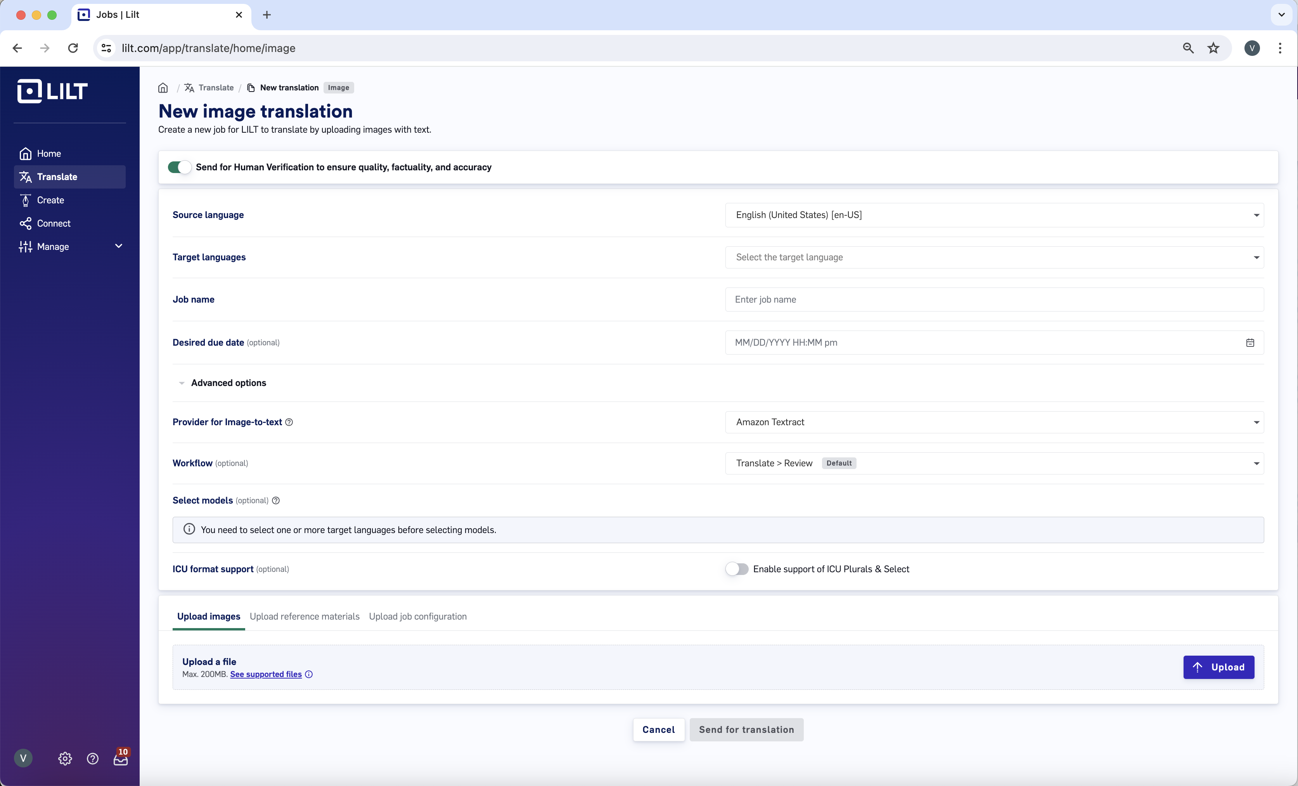The height and width of the screenshot is (786, 1298).
Task: Bookmark this page with the star icon
Action: tap(1214, 48)
